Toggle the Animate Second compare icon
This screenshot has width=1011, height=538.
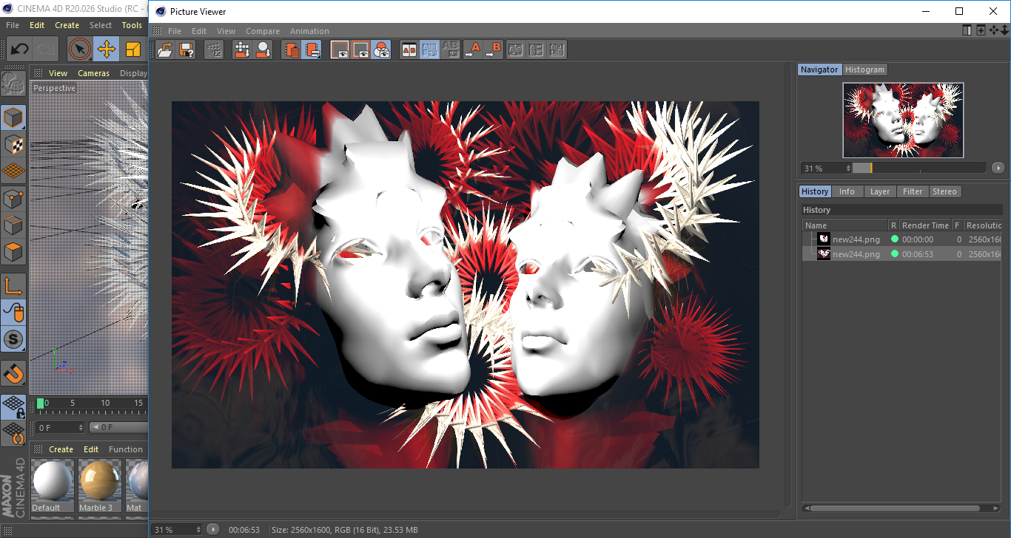click(x=429, y=50)
